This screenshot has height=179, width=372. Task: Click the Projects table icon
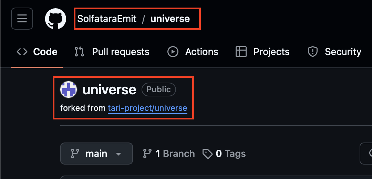tap(241, 52)
